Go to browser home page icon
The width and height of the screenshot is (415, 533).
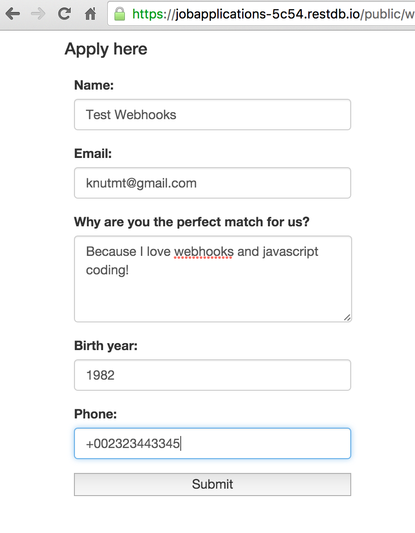coord(90,14)
